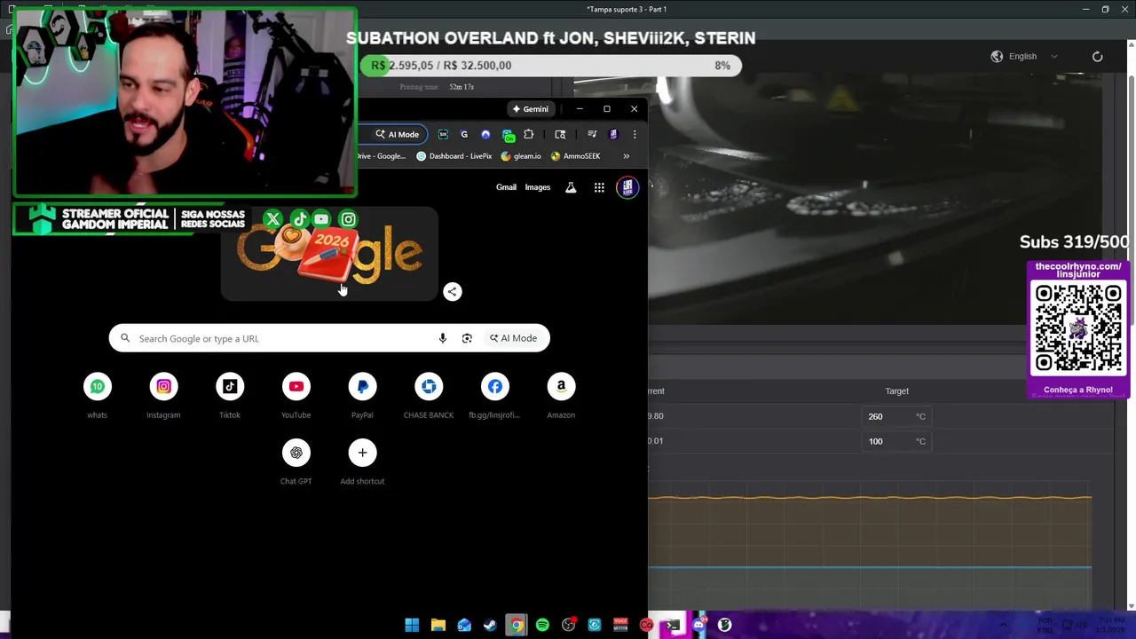Open the Instagram shortcut
Viewport: 1136px width, 639px height.
(x=163, y=395)
